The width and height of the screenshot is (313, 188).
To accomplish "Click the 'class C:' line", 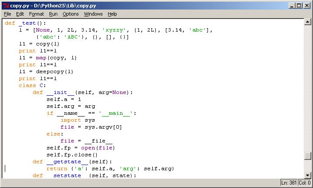I will coord(32,85).
